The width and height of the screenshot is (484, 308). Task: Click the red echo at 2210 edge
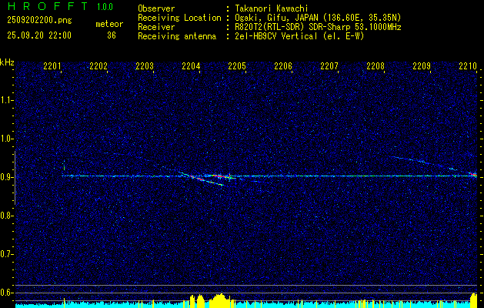473,175
